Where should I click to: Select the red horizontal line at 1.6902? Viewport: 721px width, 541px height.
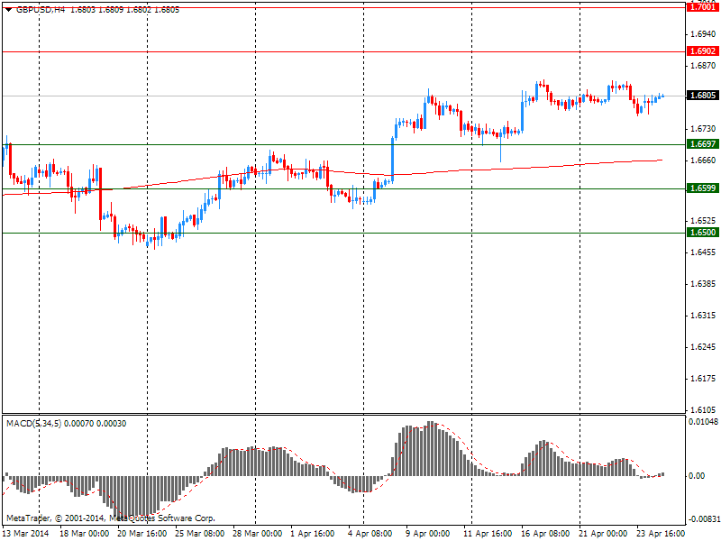click(344, 52)
